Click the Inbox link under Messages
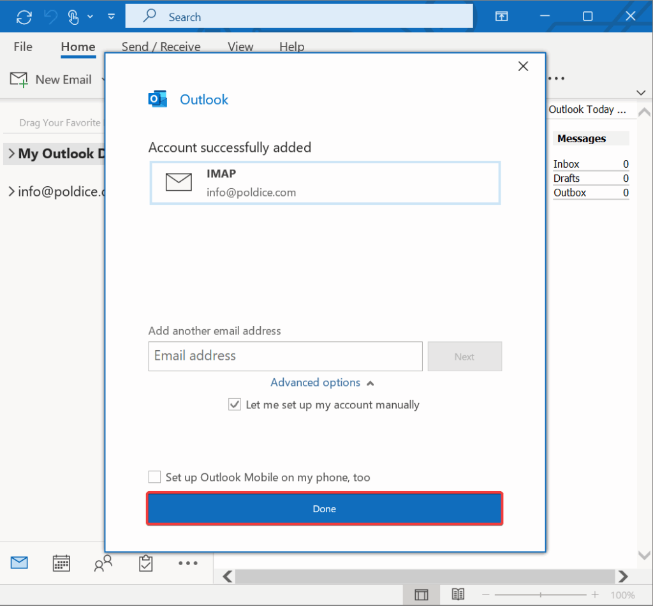Viewport: 653px width, 606px height. click(x=566, y=164)
